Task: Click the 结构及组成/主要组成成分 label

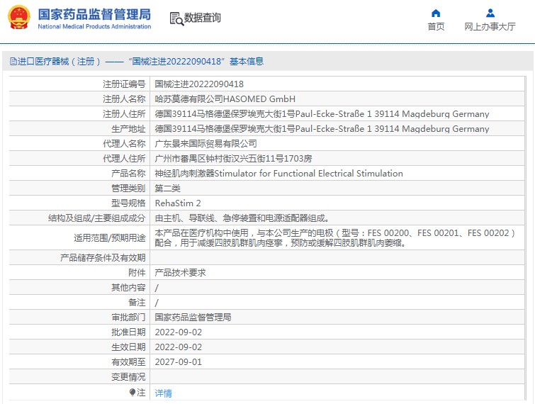Action: click(97, 218)
